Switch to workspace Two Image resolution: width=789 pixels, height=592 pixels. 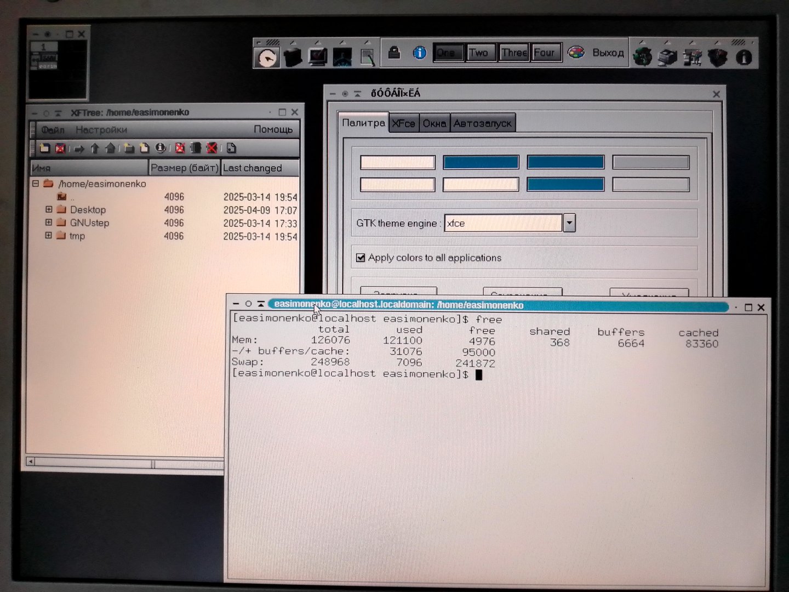point(481,53)
